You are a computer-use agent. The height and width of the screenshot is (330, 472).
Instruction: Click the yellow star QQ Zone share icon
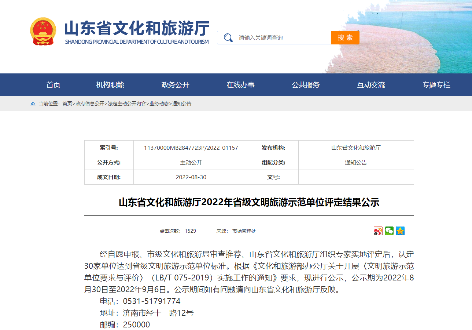(400, 231)
